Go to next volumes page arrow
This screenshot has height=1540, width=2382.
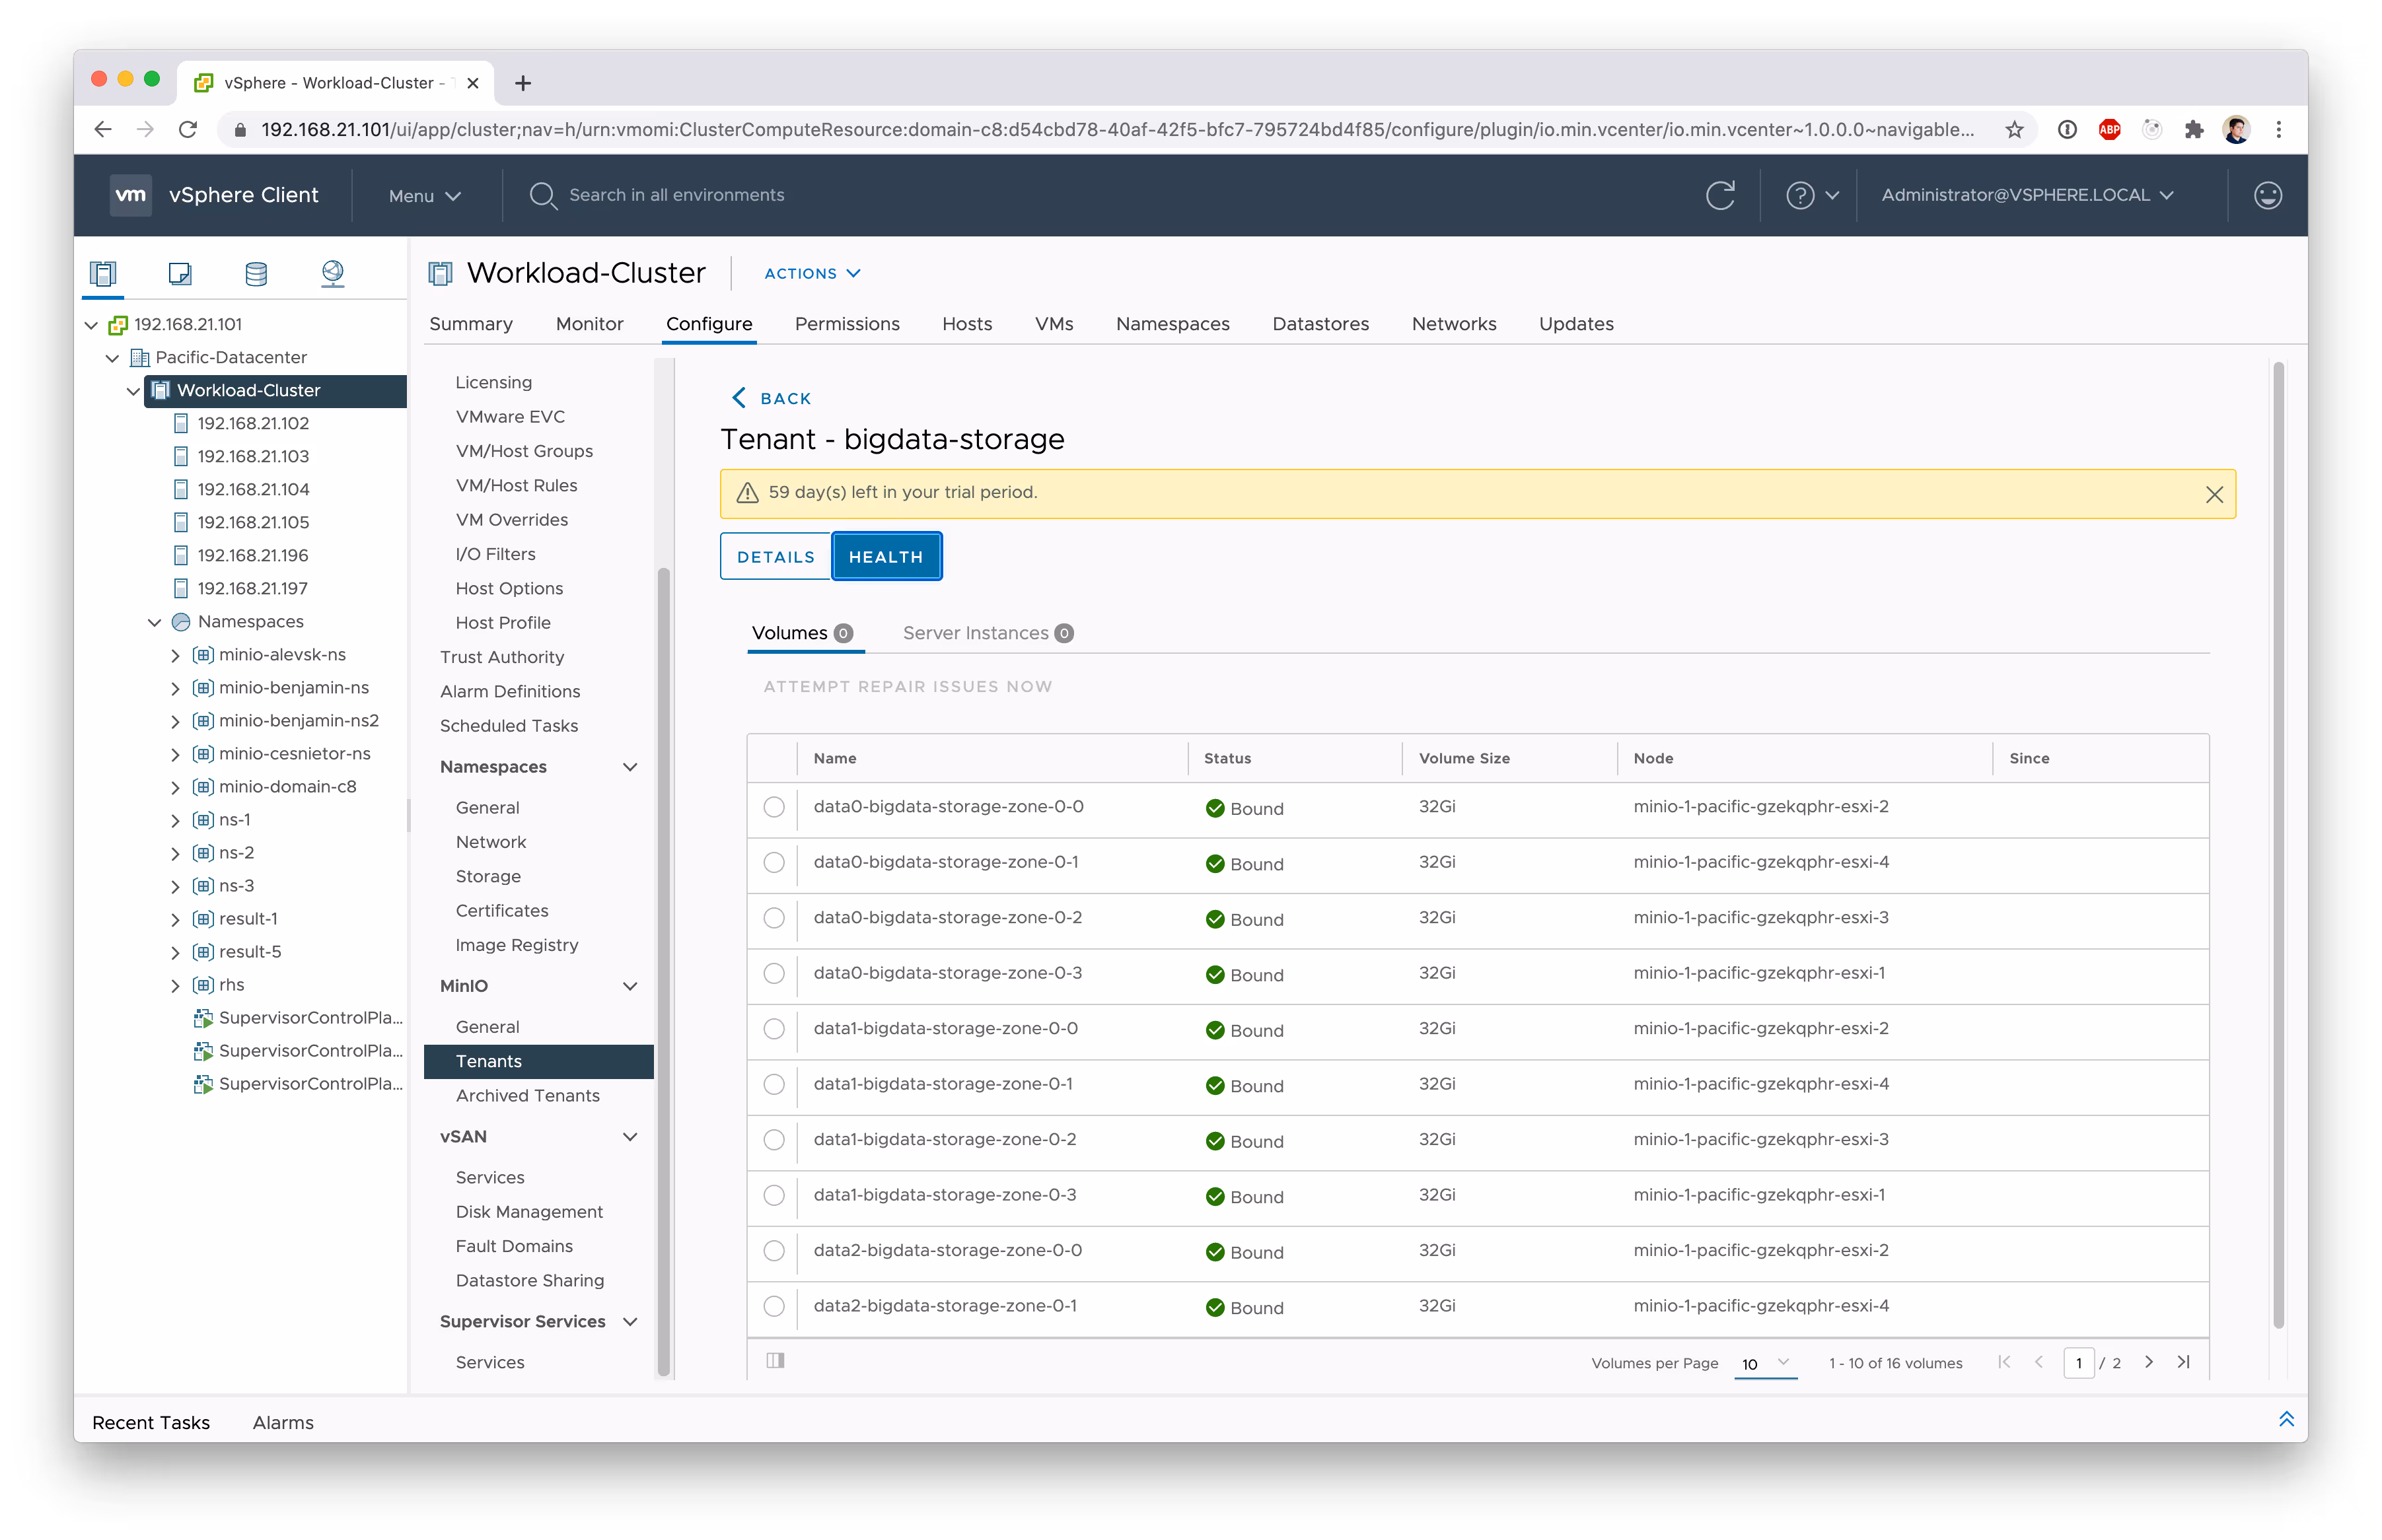[2148, 1362]
